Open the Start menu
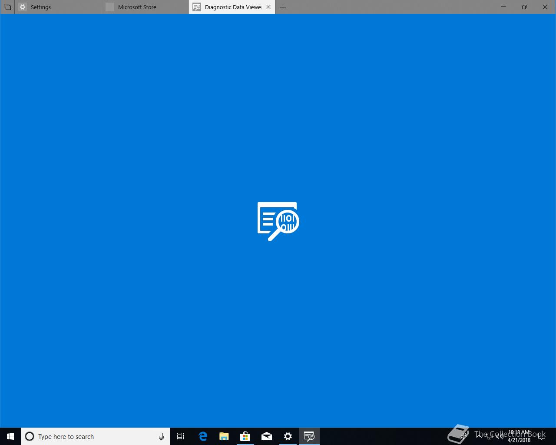 (x=10, y=436)
